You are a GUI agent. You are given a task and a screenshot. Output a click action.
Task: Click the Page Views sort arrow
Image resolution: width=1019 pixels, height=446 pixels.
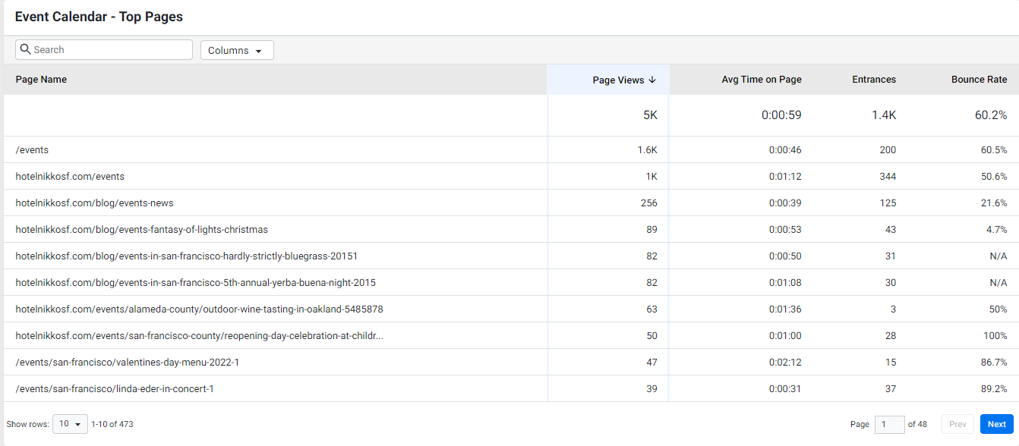point(652,80)
